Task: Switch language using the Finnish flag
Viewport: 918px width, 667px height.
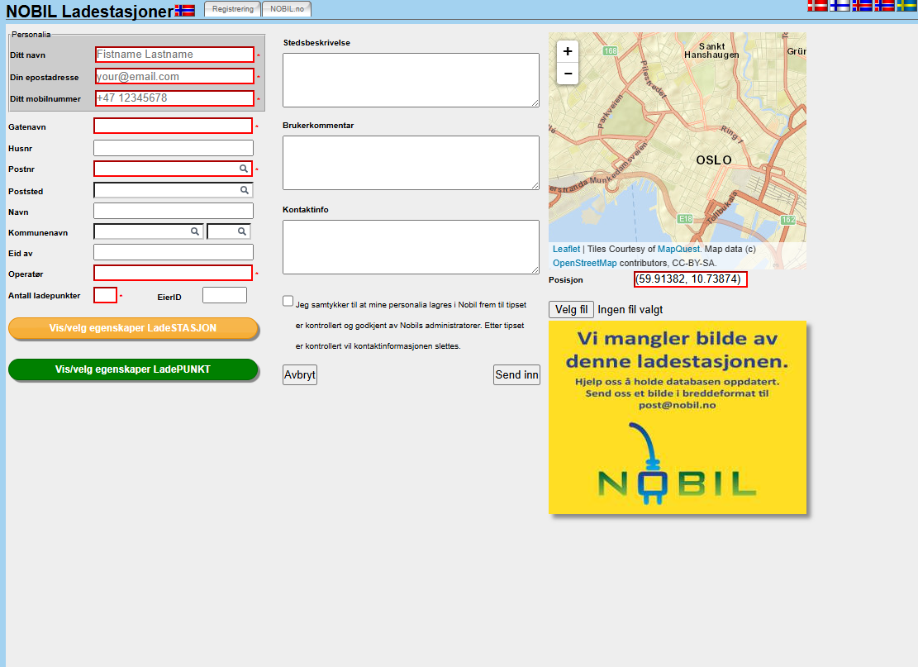Action: (840, 5)
